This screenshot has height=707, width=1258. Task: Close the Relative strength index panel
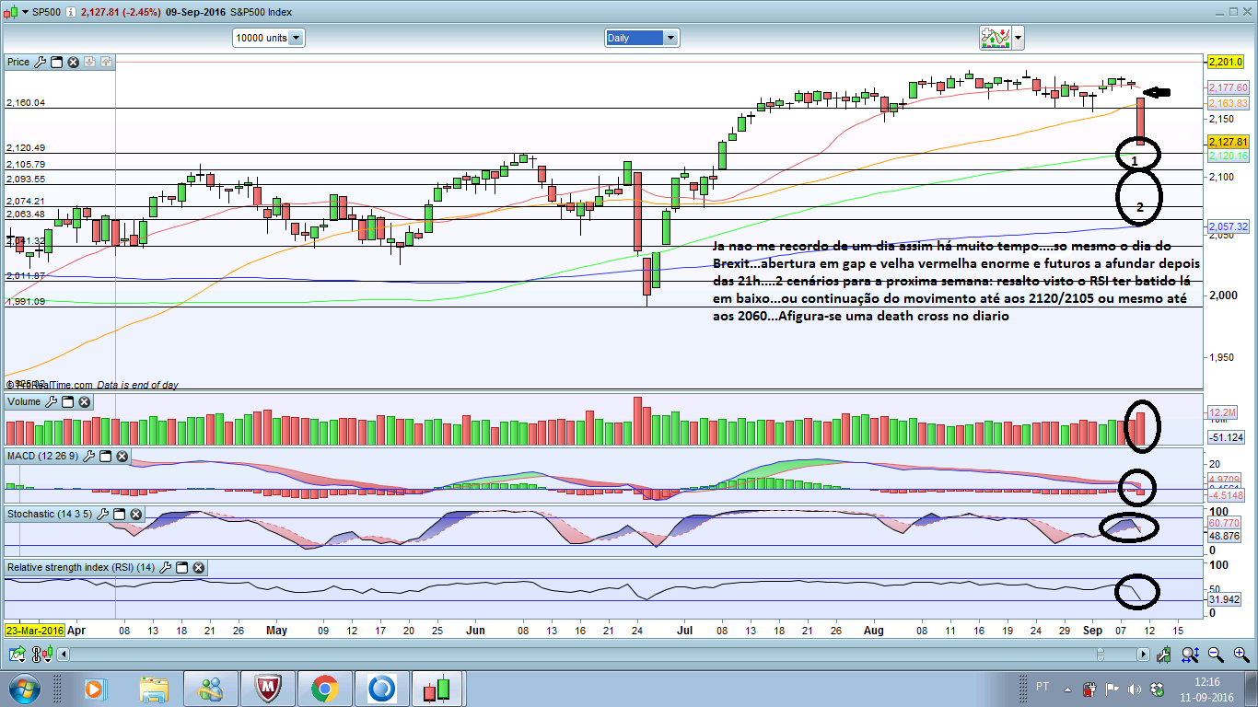[198, 567]
